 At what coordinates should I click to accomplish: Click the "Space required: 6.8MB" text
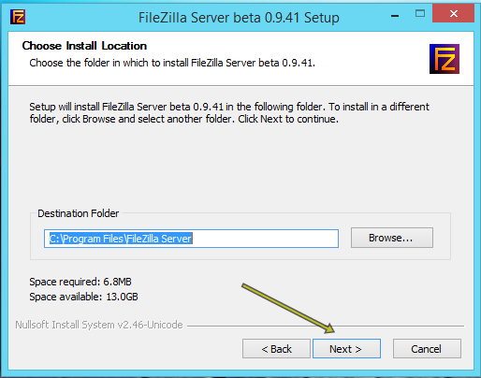click(x=80, y=282)
